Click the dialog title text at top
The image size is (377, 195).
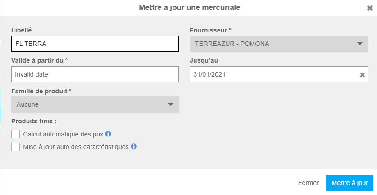(189, 7)
